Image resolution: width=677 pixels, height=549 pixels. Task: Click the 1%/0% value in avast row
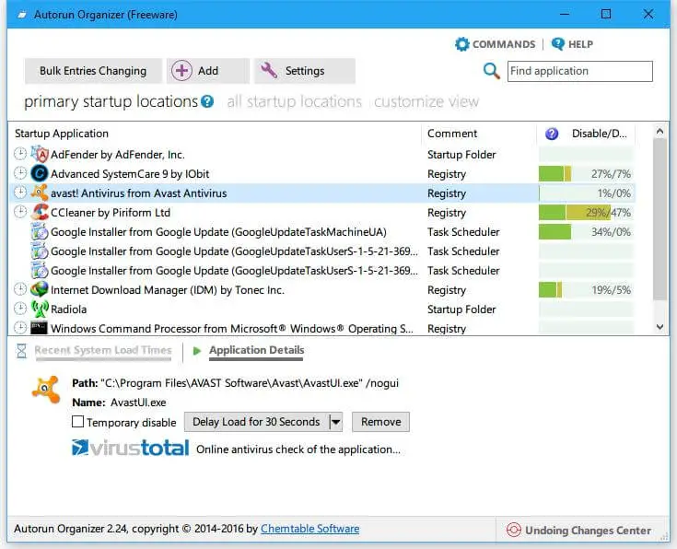[x=614, y=193]
